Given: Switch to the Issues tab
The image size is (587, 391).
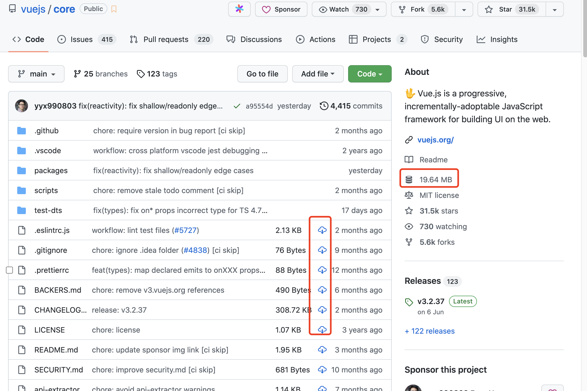Looking at the screenshot, I should [81, 39].
